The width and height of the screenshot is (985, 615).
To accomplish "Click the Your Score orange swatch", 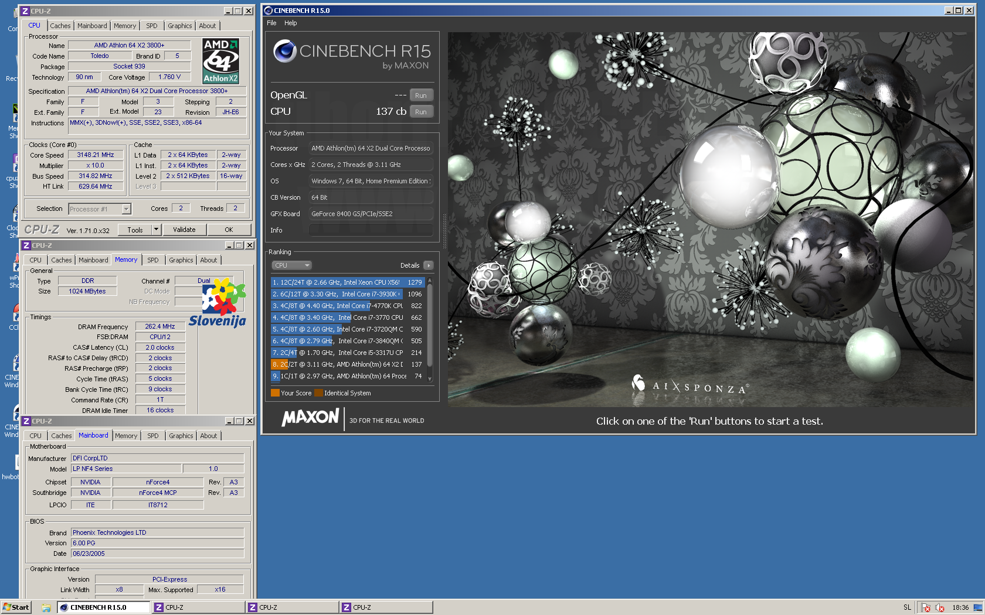I will coord(275,393).
